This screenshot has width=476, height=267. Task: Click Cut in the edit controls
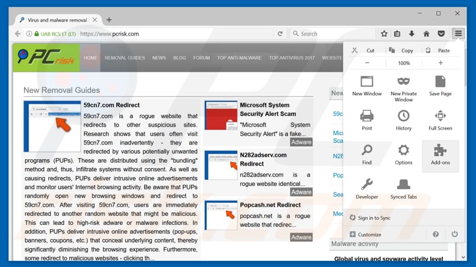point(364,51)
